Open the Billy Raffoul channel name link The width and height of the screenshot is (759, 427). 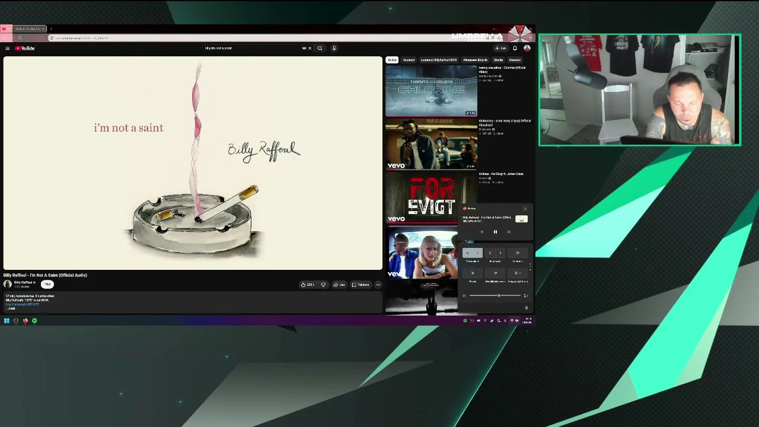(x=24, y=282)
